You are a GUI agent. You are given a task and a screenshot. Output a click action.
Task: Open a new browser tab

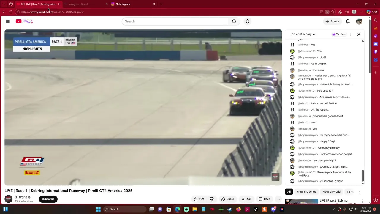pos(161,4)
